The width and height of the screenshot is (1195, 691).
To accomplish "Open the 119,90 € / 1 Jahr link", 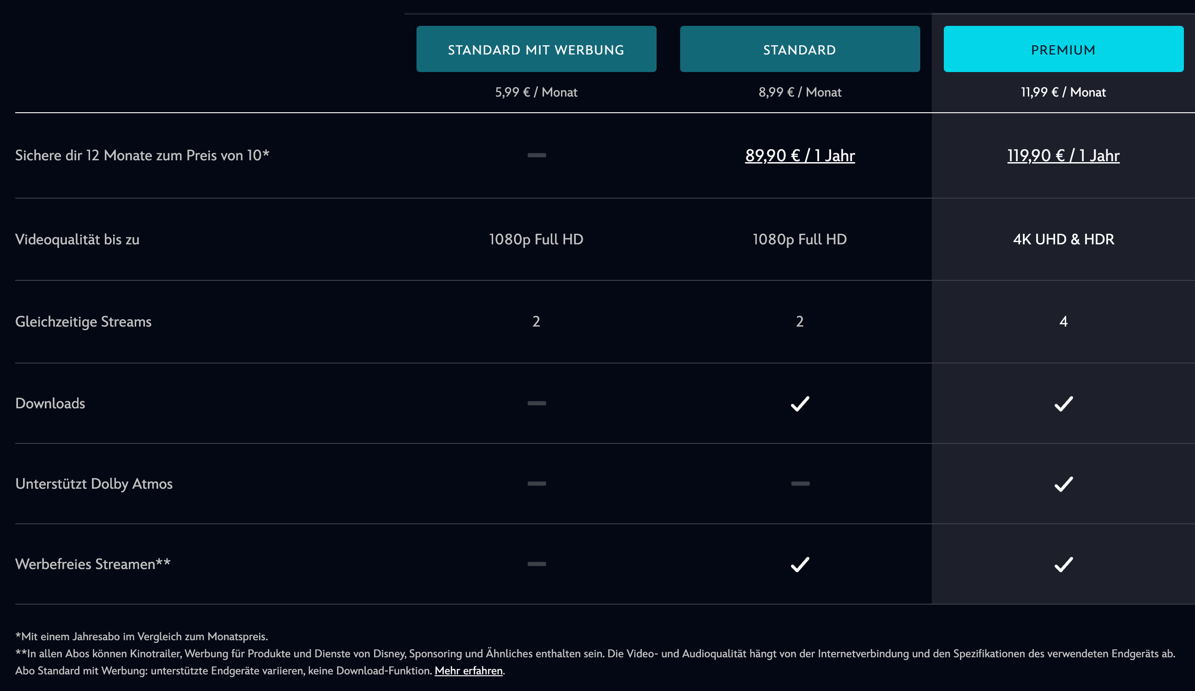I will (x=1063, y=156).
